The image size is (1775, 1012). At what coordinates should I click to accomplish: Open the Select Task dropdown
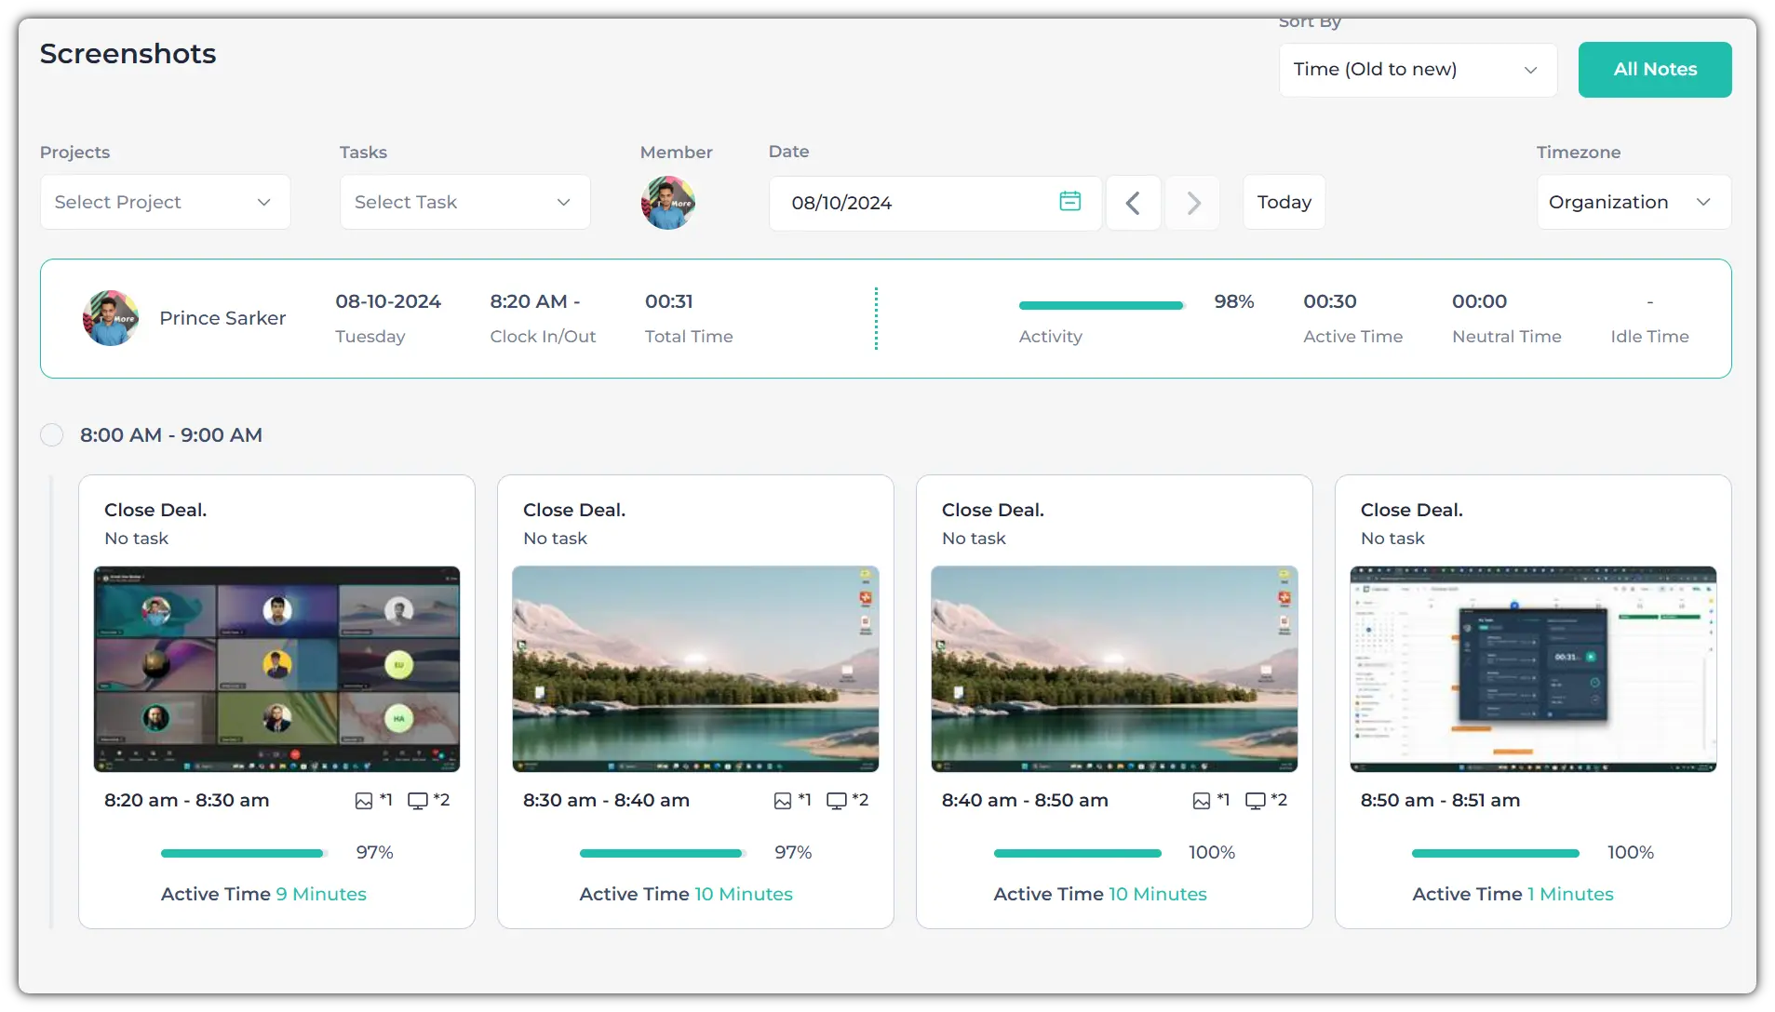tap(464, 202)
